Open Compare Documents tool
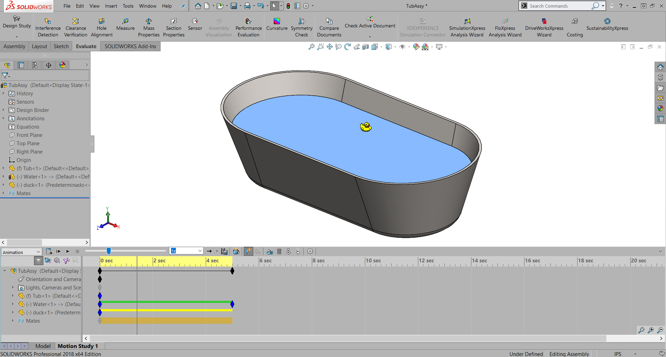The width and height of the screenshot is (666, 357). pos(329,27)
